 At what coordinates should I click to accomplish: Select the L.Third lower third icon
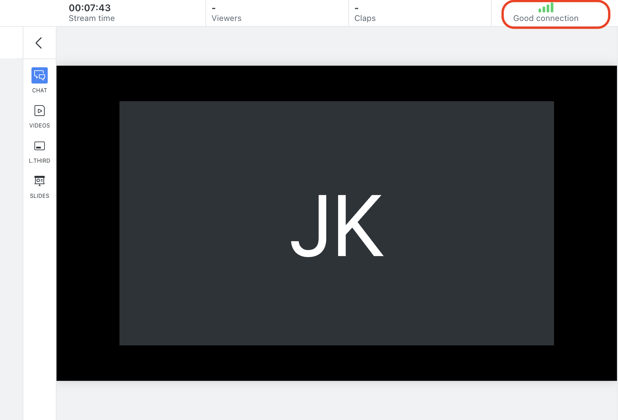pyautogui.click(x=40, y=146)
